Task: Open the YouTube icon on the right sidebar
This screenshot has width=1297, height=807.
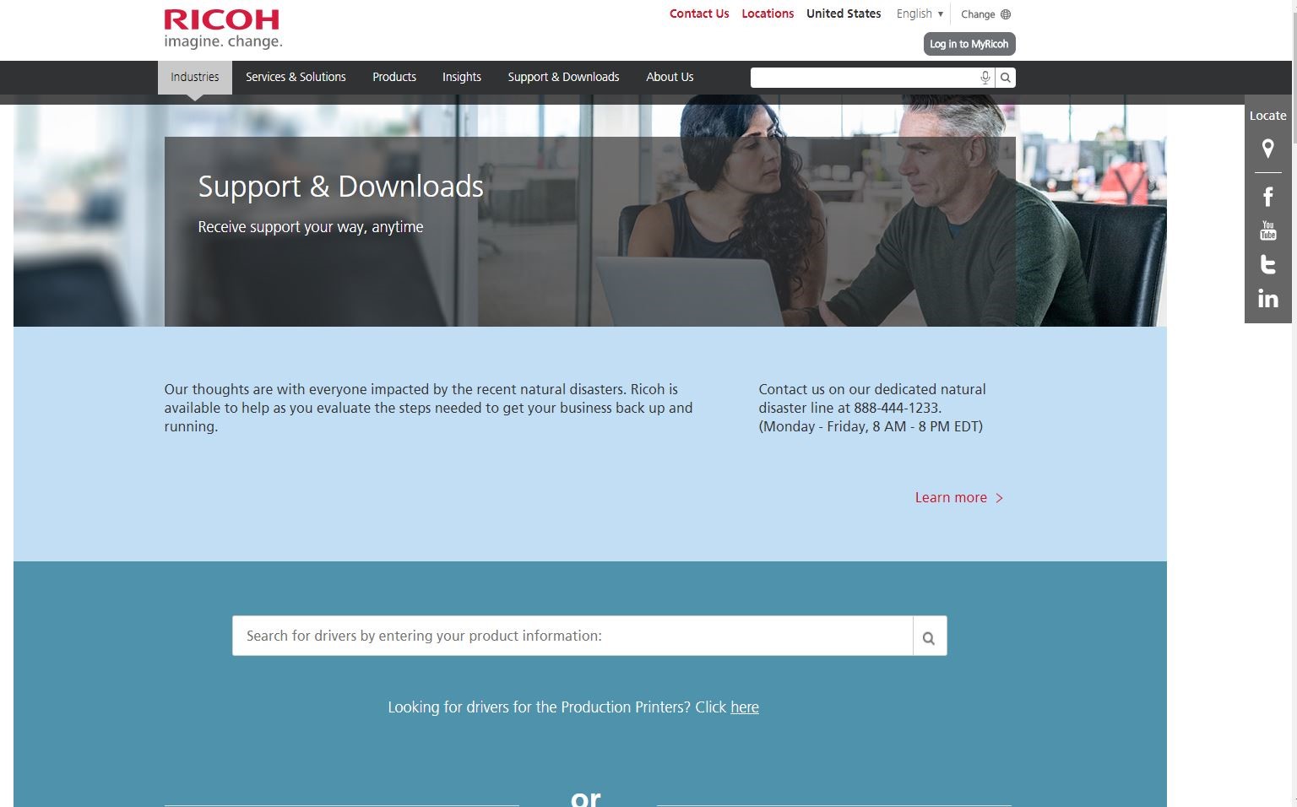Action: click(1267, 230)
